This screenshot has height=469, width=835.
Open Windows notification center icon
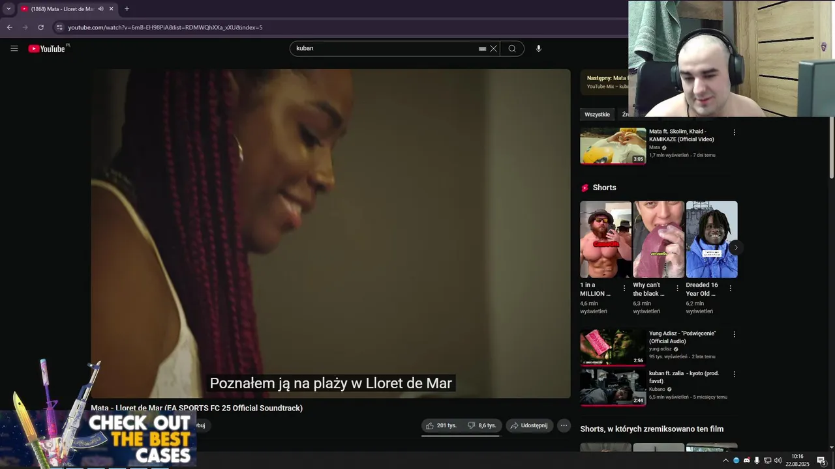821,461
